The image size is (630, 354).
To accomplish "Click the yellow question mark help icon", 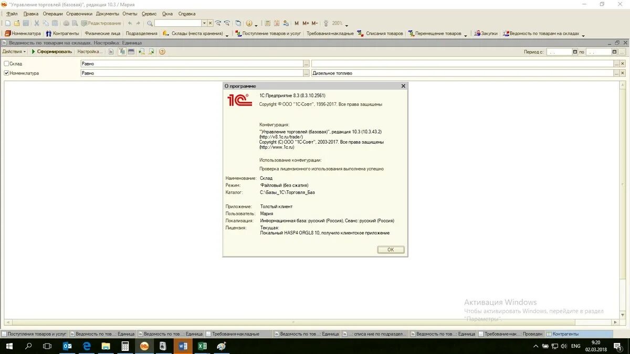I will pos(162,51).
